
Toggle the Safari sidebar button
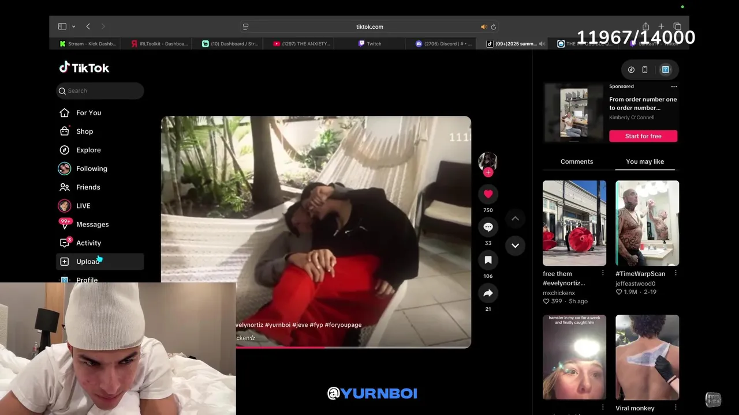pos(62,27)
